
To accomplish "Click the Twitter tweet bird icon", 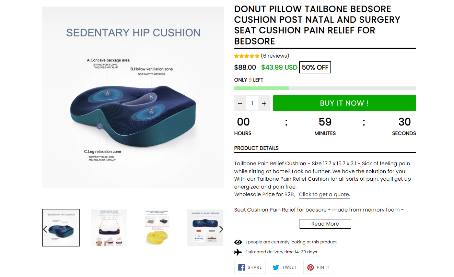I will 276,267.
